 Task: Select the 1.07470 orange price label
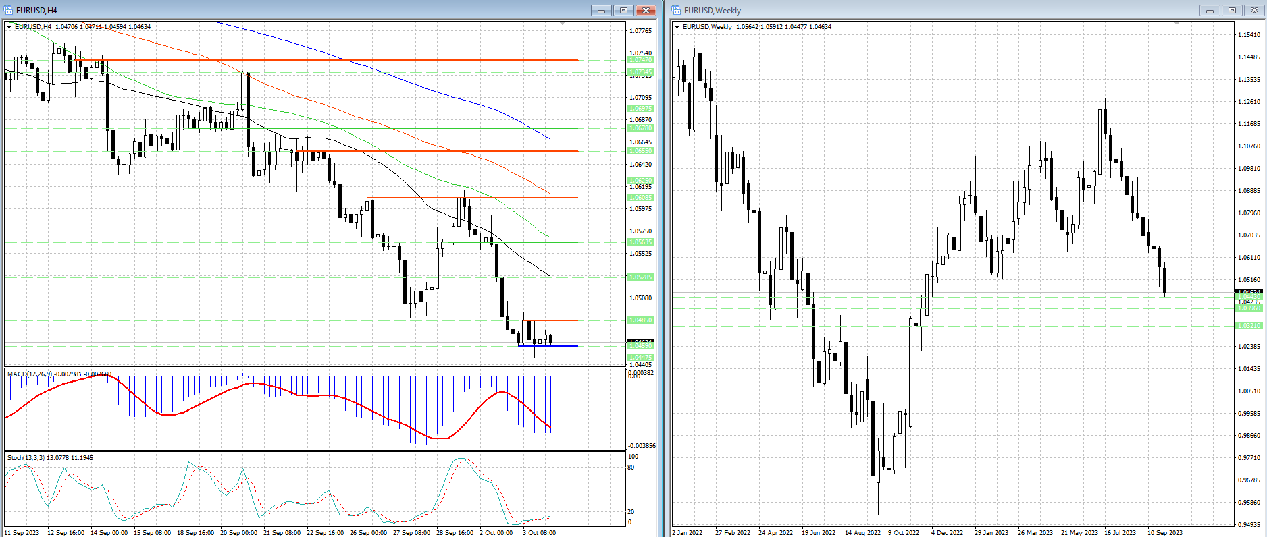tap(640, 60)
